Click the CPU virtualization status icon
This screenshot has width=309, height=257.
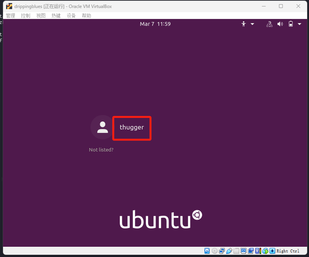click(x=258, y=251)
